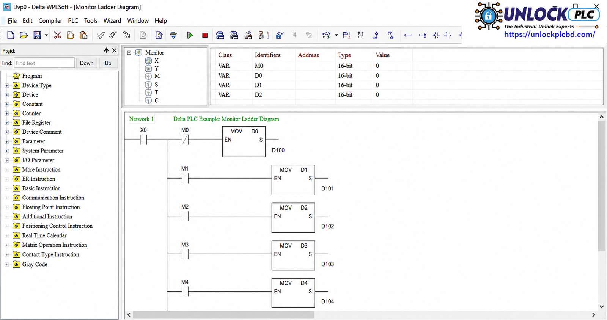The width and height of the screenshot is (607, 320).
Task: Open the Compiler menu
Action: (x=50, y=21)
